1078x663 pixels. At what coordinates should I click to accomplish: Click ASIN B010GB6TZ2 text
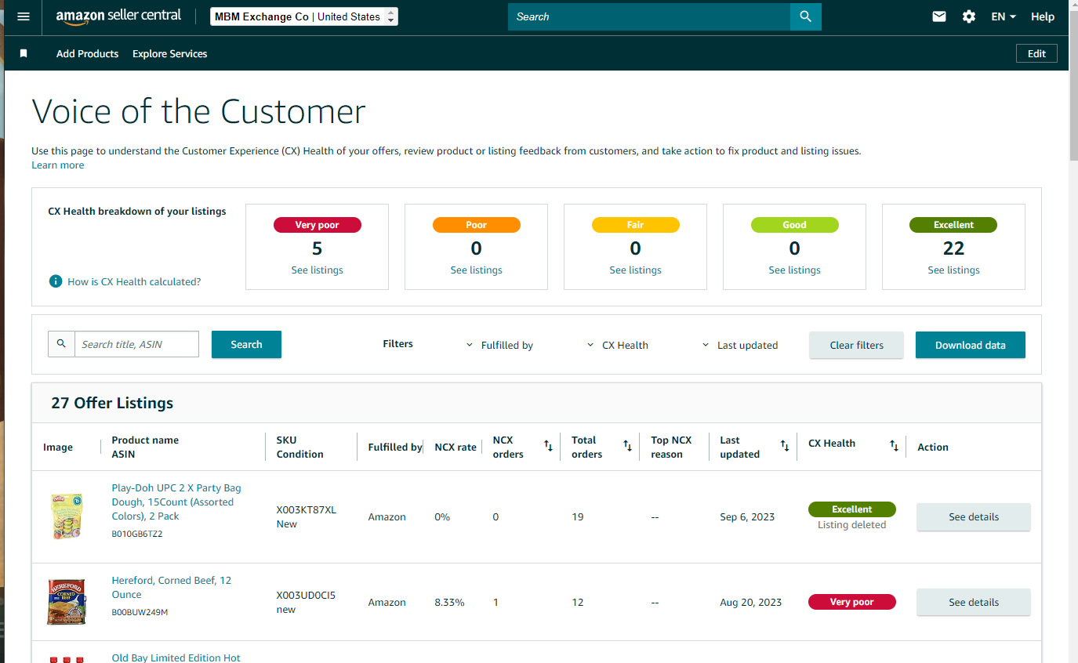(x=137, y=534)
